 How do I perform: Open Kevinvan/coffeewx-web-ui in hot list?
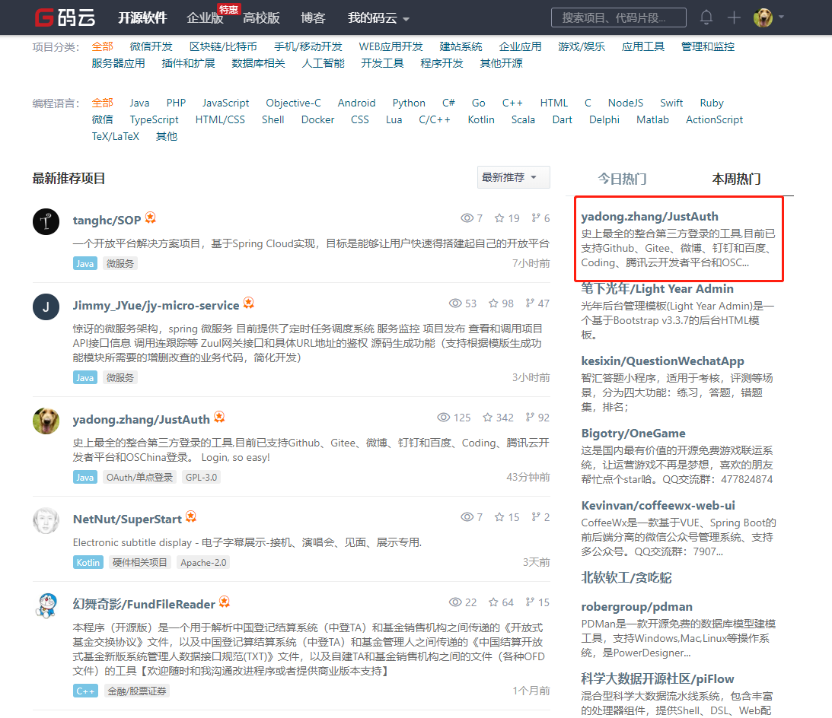point(658,505)
